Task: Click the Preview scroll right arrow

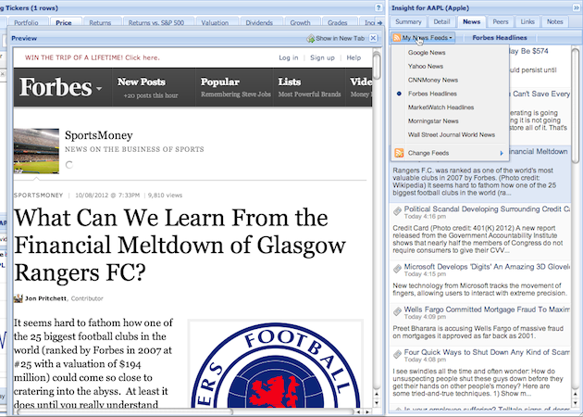Action: click(367, 411)
